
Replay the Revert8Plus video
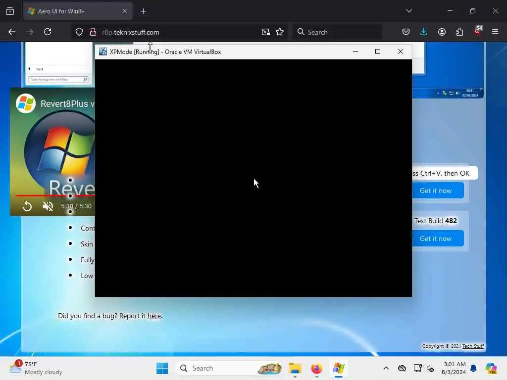click(28, 206)
